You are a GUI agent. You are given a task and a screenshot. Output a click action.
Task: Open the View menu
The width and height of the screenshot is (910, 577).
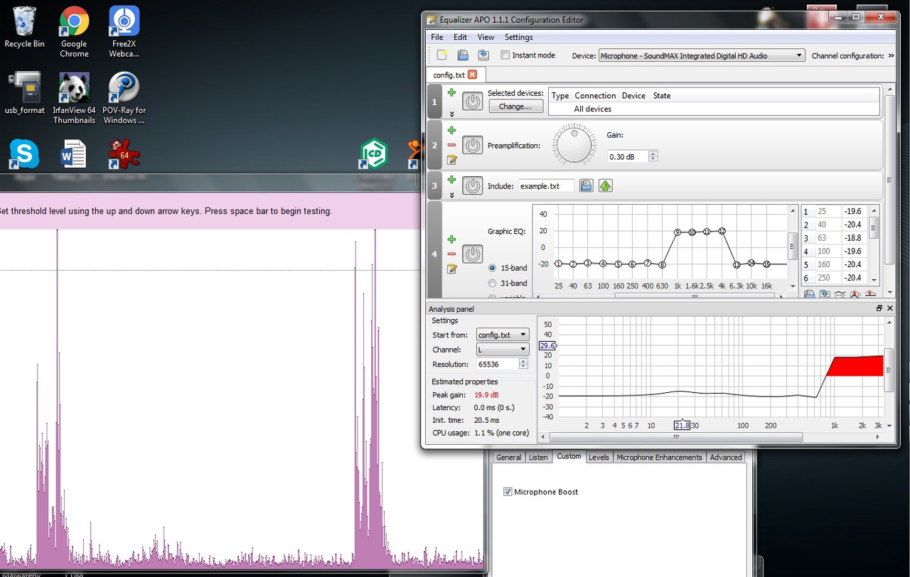coord(486,37)
